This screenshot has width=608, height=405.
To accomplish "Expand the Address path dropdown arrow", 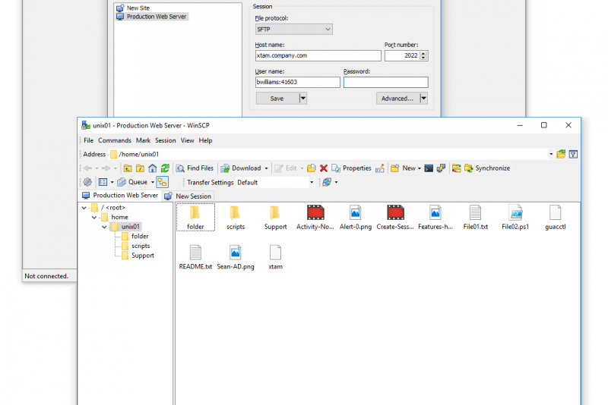I will 551,154.
